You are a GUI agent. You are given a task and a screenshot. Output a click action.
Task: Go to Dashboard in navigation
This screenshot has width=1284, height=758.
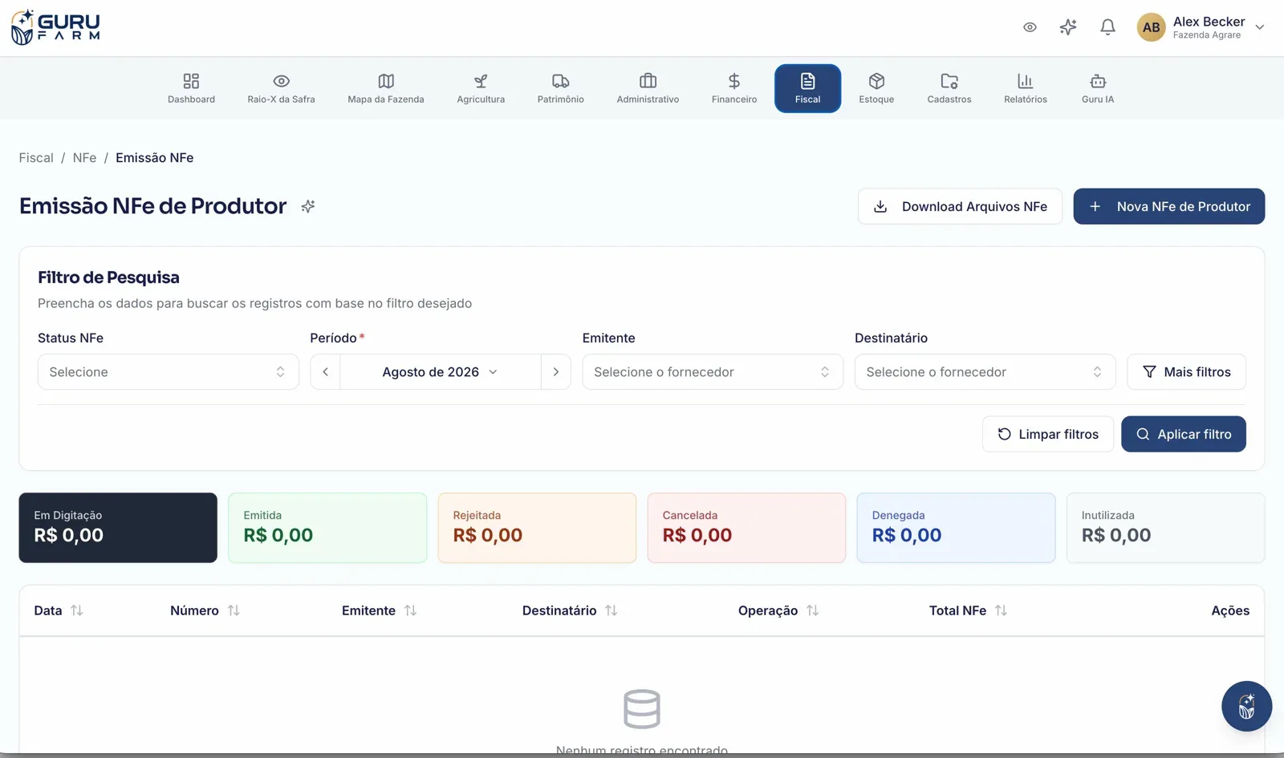pos(191,88)
